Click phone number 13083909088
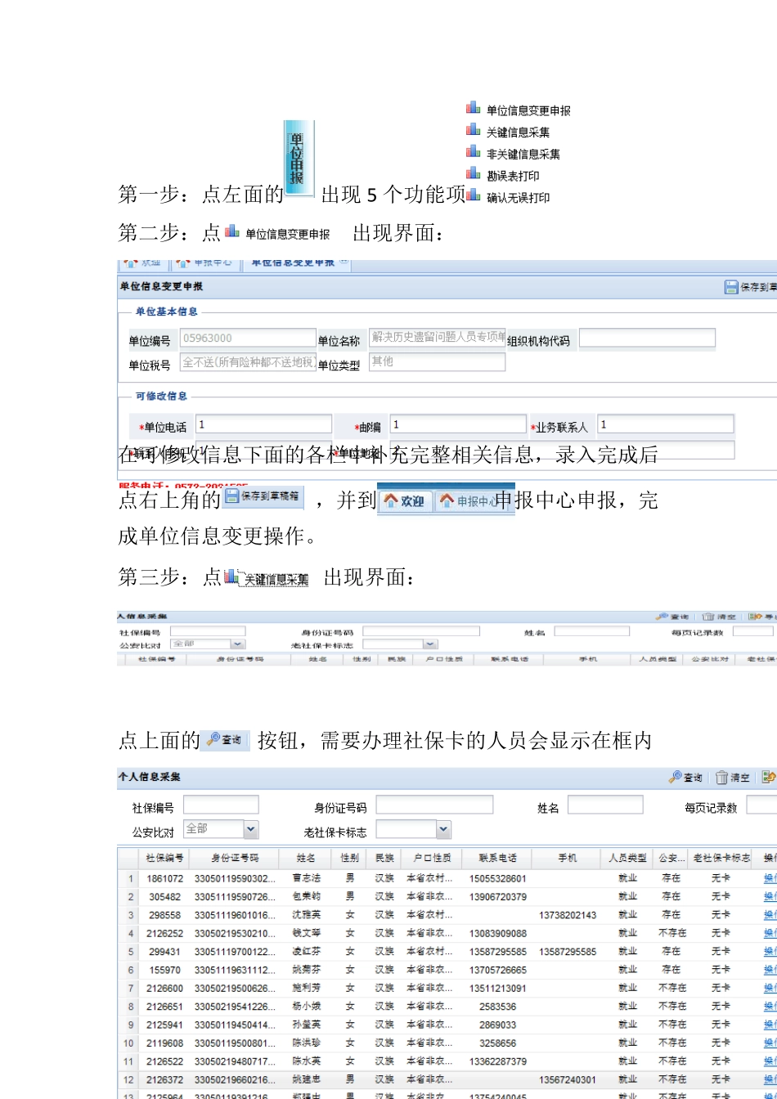Screen dimensions: 777x1099 pyautogui.click(x=497, y=933)
